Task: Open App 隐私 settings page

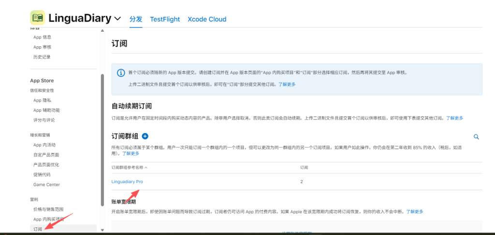Action: [x=42, y=100]
